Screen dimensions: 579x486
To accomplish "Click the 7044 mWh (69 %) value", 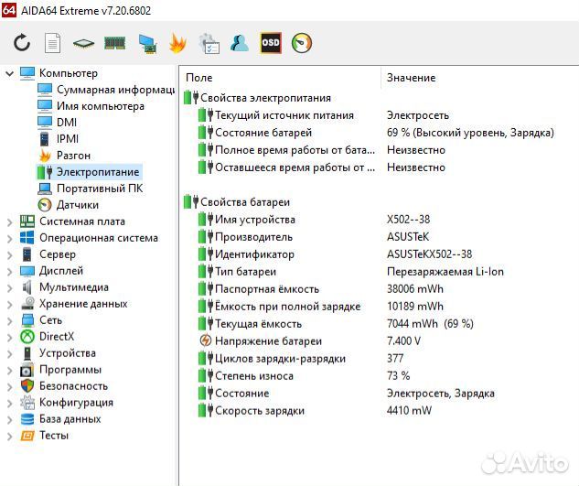I will (x=430, y=324).
